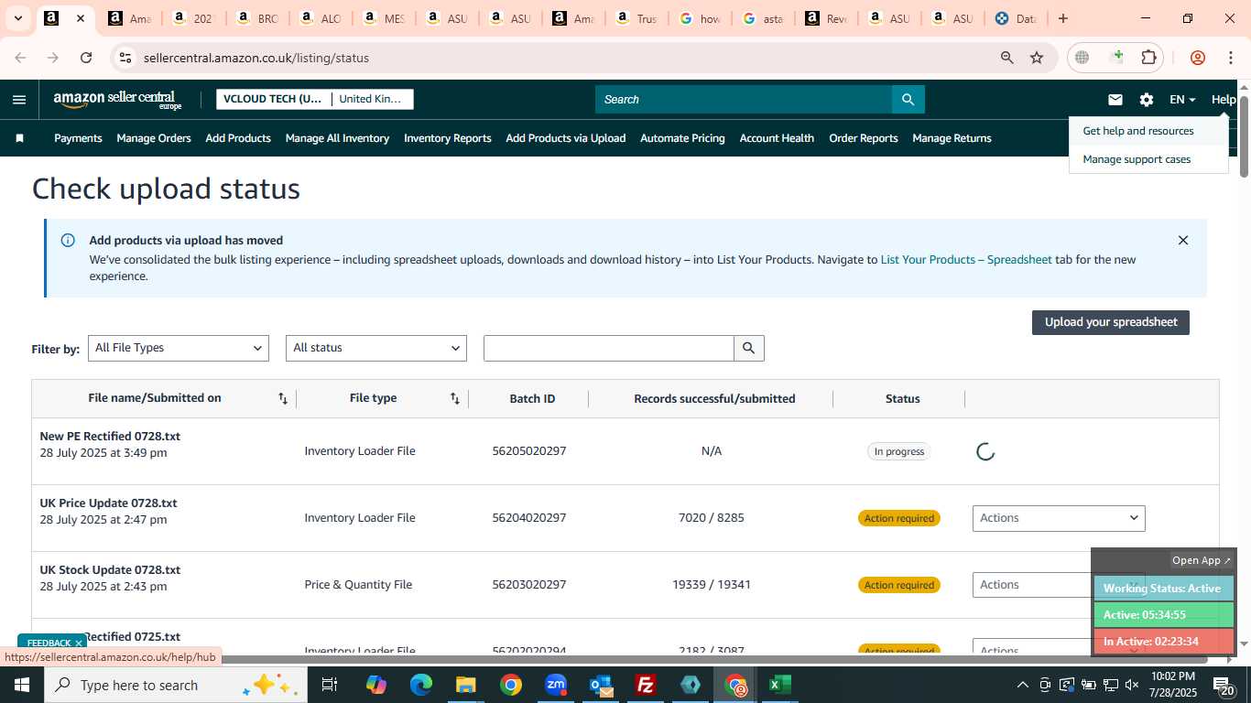Open File Explorer from taskbar
The height and width of the screenshot is (703, 1251).
(x=465, y=685)
